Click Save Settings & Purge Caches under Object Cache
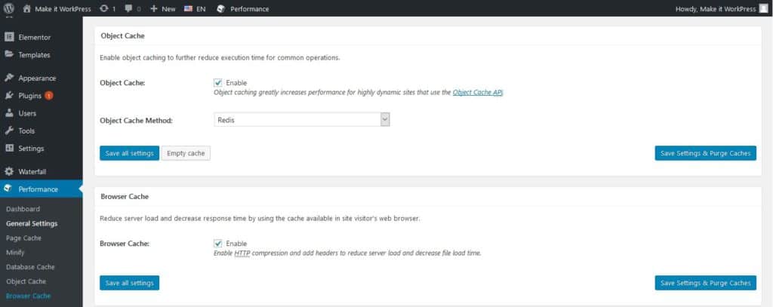The height and width of the screenshot is (307, 773). click(706, 153)
